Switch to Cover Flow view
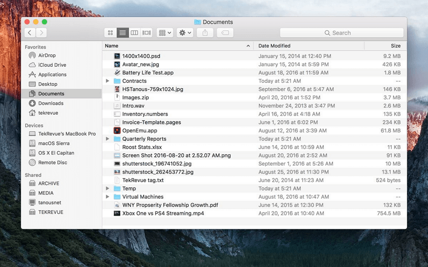The width and height of the screenshot is (428, 267). pyautogui.click(x=147, y=33)
